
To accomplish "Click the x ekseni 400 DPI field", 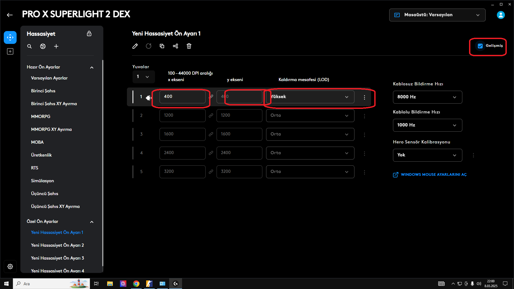I will click(182, 97).
